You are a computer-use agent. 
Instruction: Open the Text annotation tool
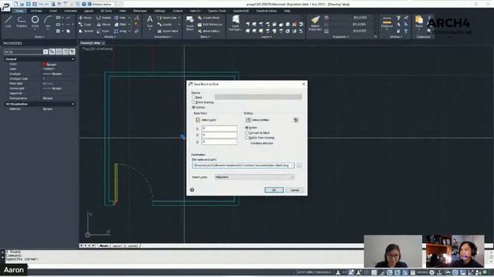150,22
